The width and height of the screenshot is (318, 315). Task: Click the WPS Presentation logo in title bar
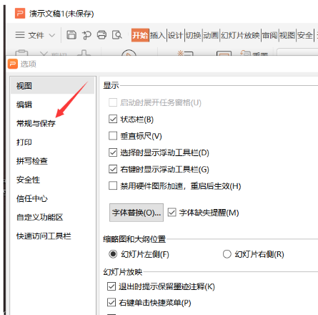[x=20, y=14]
